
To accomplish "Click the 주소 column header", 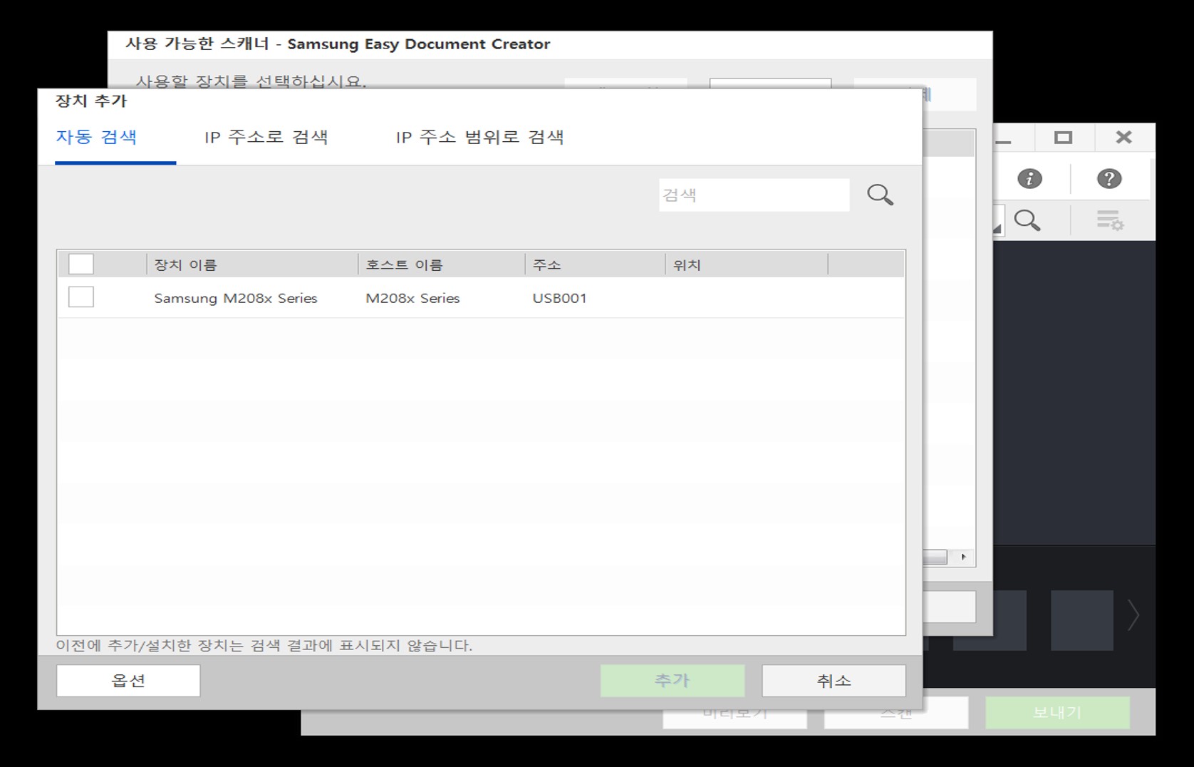I will point(547,264).
